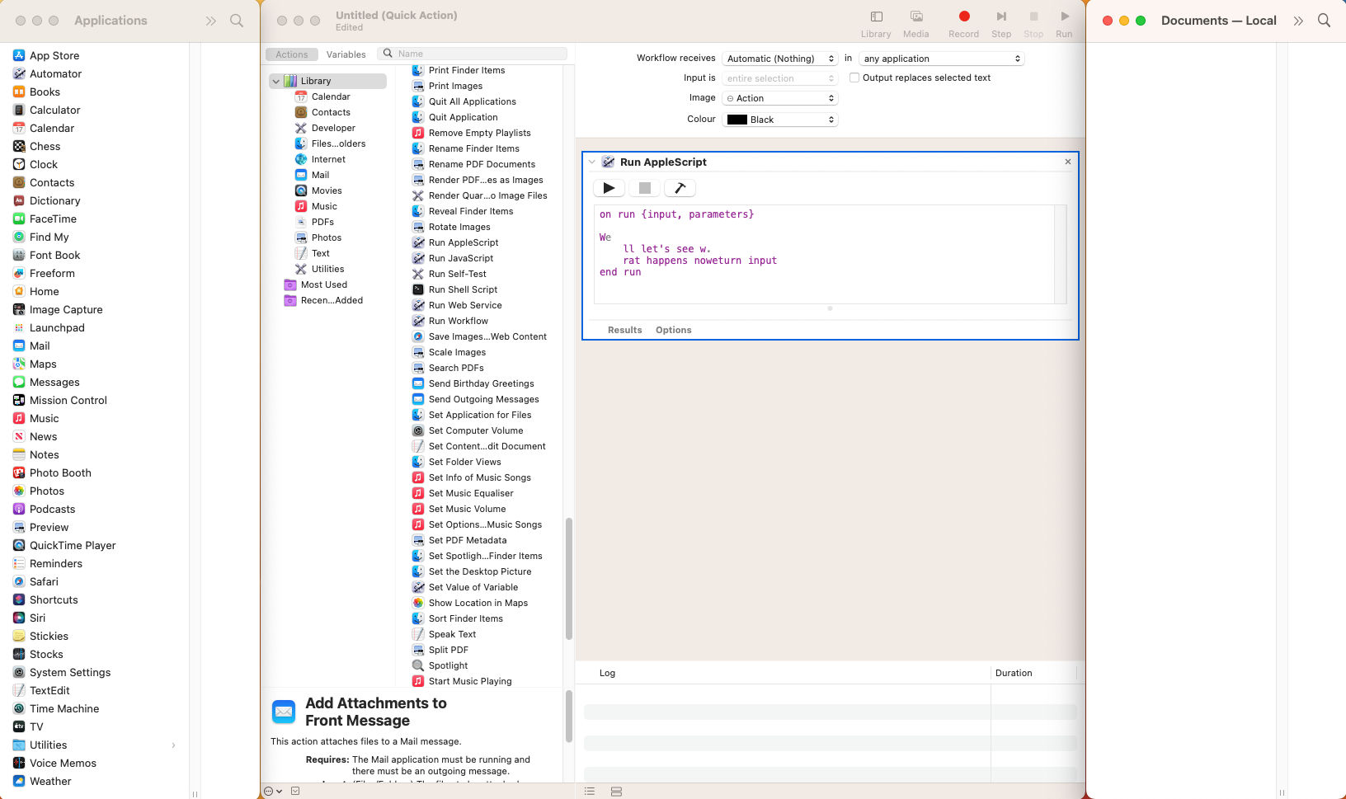Stop the AppleScript with square button
Viewport: 1346px width, 799px height.
[x=645, y=188]
